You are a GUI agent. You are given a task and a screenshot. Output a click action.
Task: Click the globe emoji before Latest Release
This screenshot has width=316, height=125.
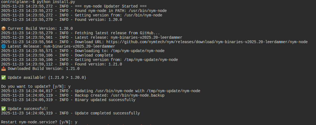(3, 46)
